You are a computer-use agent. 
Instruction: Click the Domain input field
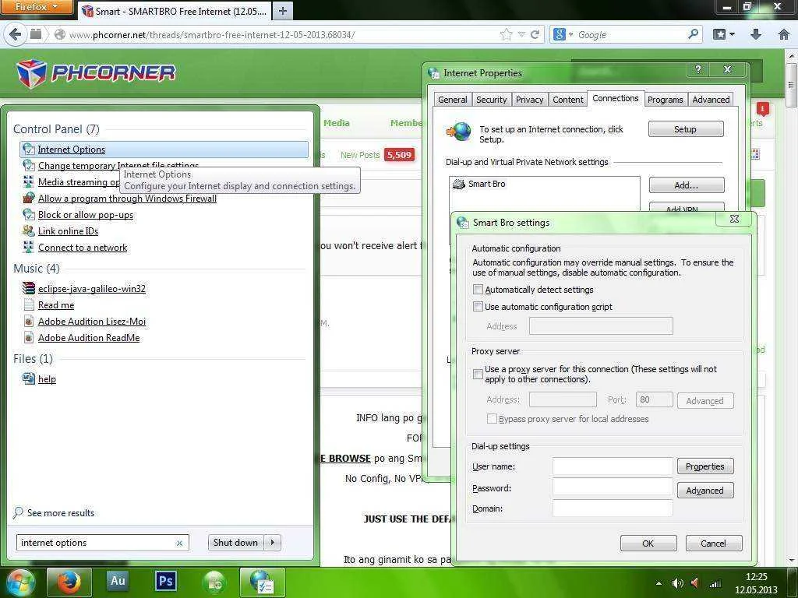(x=613, y=508)
